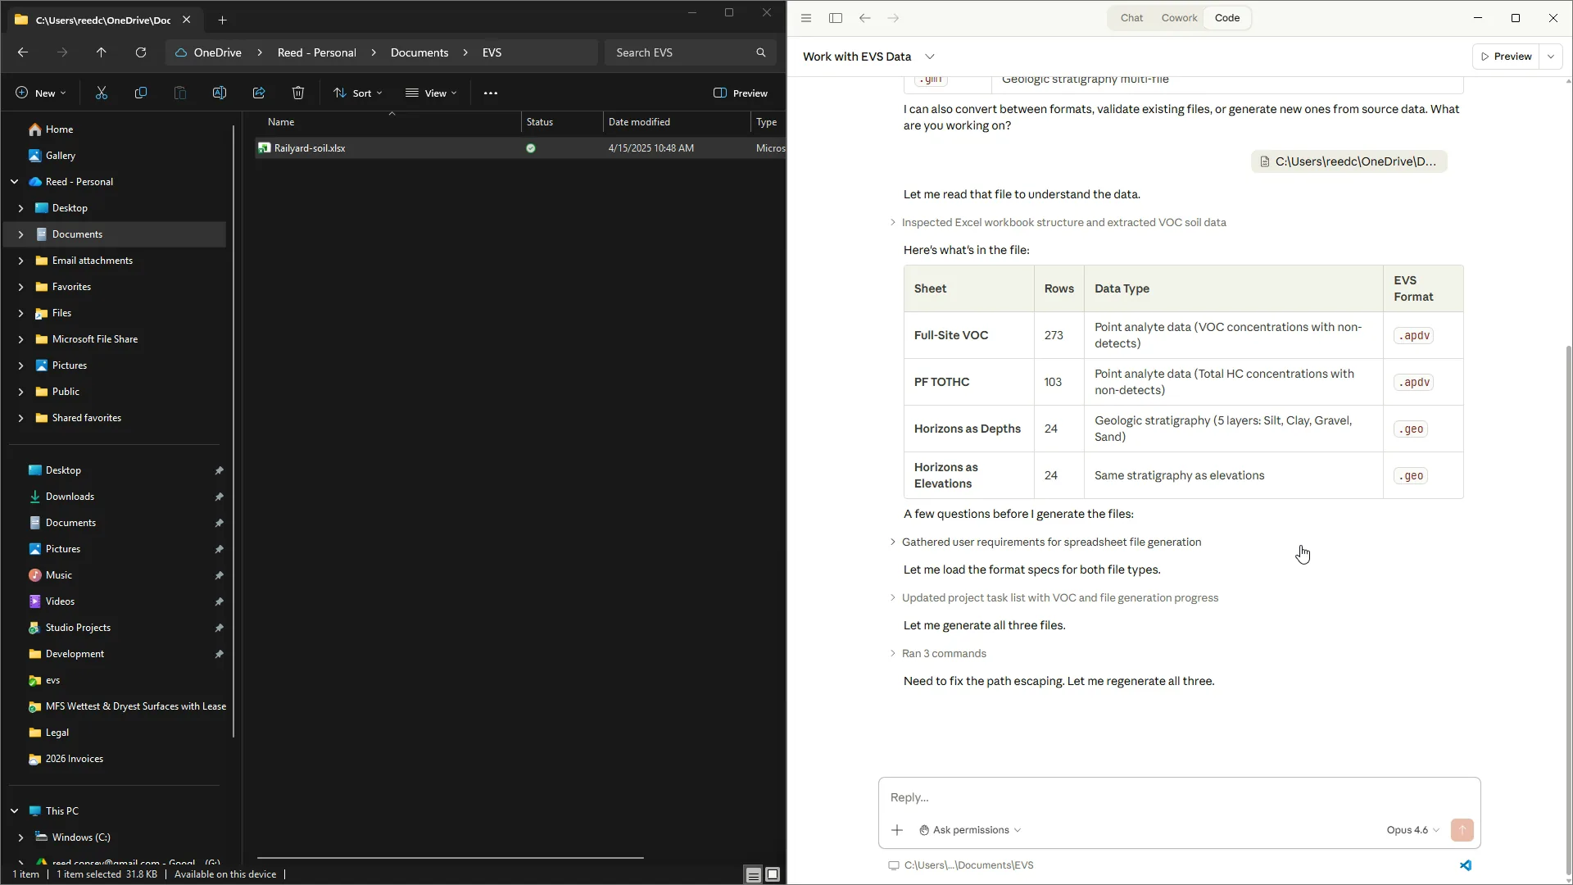
Task: Open the Opus 4.6 model selector
Action: pos(1412,830)
